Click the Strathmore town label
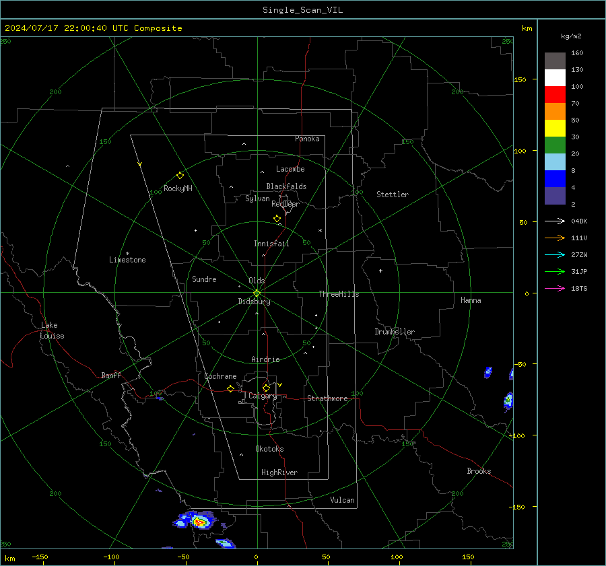The image size is (606, 566). coord(327,398)
